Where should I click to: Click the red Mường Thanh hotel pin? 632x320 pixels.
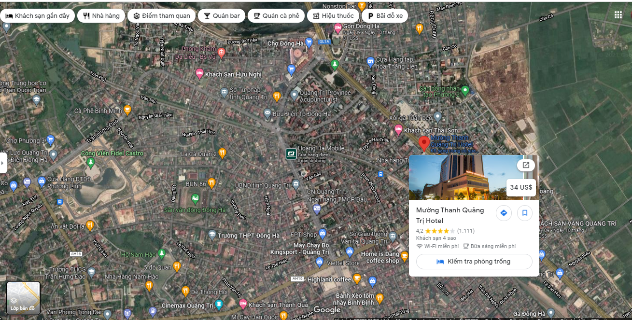[x=424, y=144]
